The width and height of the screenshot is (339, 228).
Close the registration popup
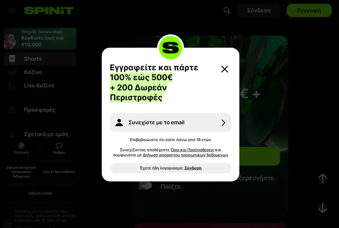[x=225, y=69]
